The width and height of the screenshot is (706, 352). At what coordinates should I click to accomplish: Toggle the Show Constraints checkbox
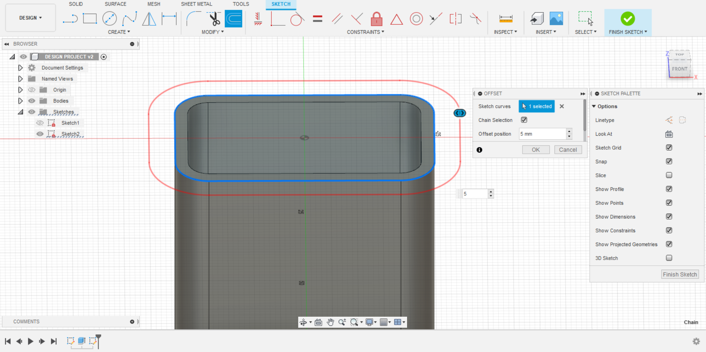coord(669,230)
